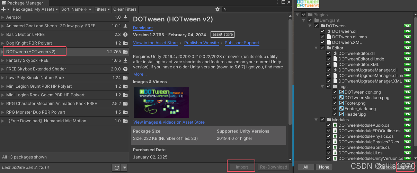Screen dimensions: 417x173
Task: Click the DOTween preview image thumbnail
Action: click(x=161, y=103)
